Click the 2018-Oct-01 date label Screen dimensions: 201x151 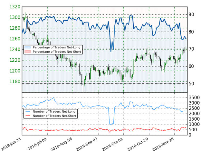tap(113, 144)
